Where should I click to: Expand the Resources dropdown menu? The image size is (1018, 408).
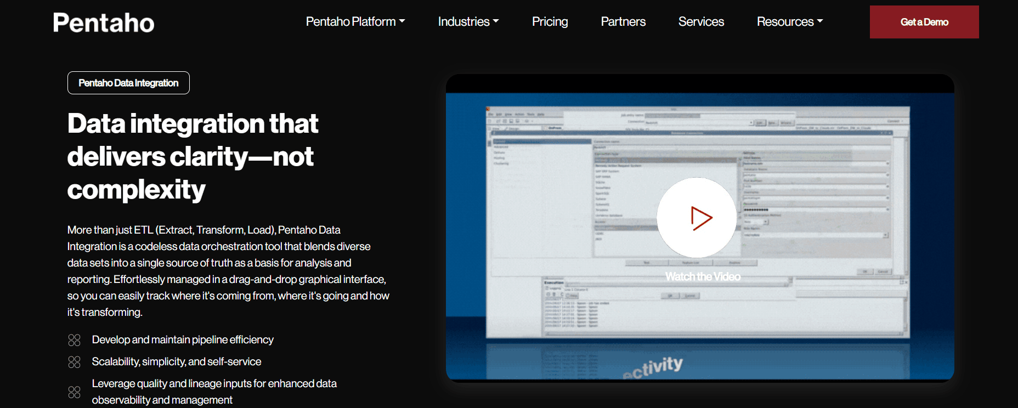(x=790, y=21)
